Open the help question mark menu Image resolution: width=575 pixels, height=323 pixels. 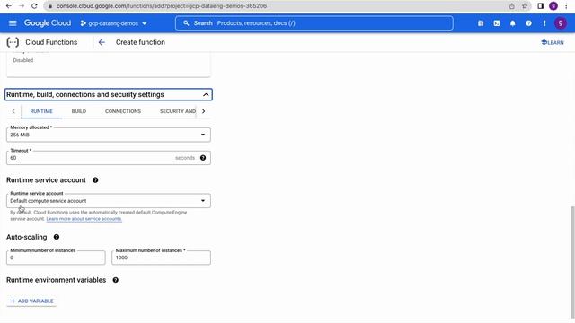pos(528,23)
